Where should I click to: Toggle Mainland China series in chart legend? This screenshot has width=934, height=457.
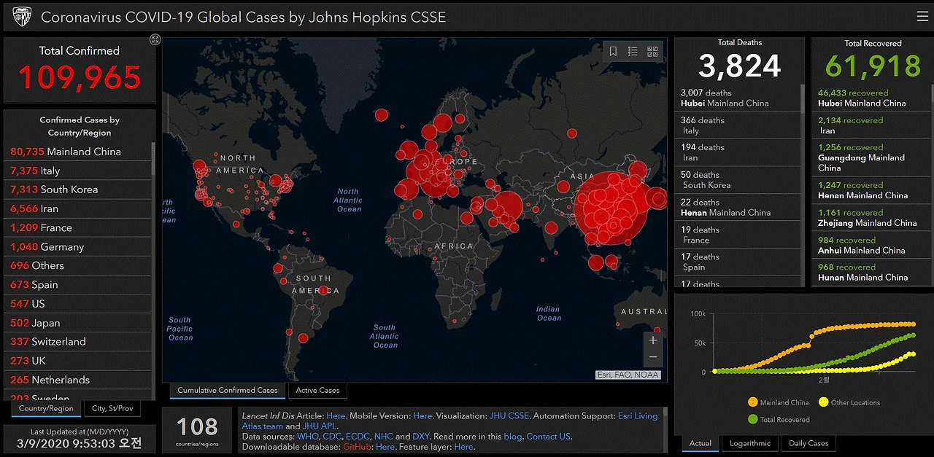coord(778,402)
